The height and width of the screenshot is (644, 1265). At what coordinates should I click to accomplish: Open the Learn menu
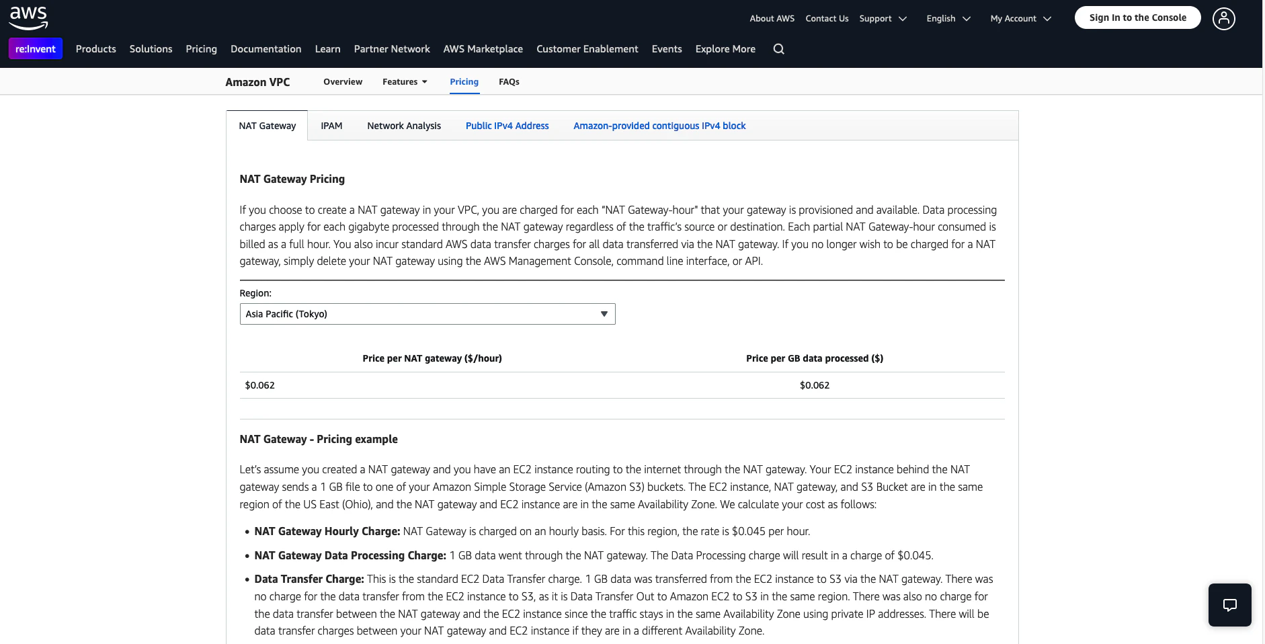pos(328,49)
